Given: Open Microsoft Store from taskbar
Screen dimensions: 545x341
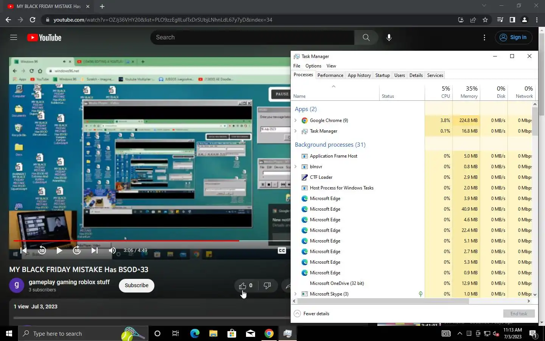Looking at the screenshot, I should pyautogui.click(x=232, y=333).
